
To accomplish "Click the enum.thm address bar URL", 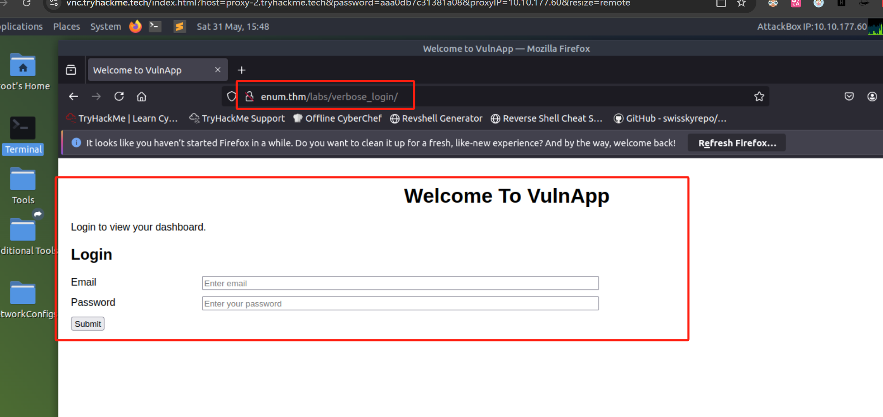I will (x=329, y=97).
